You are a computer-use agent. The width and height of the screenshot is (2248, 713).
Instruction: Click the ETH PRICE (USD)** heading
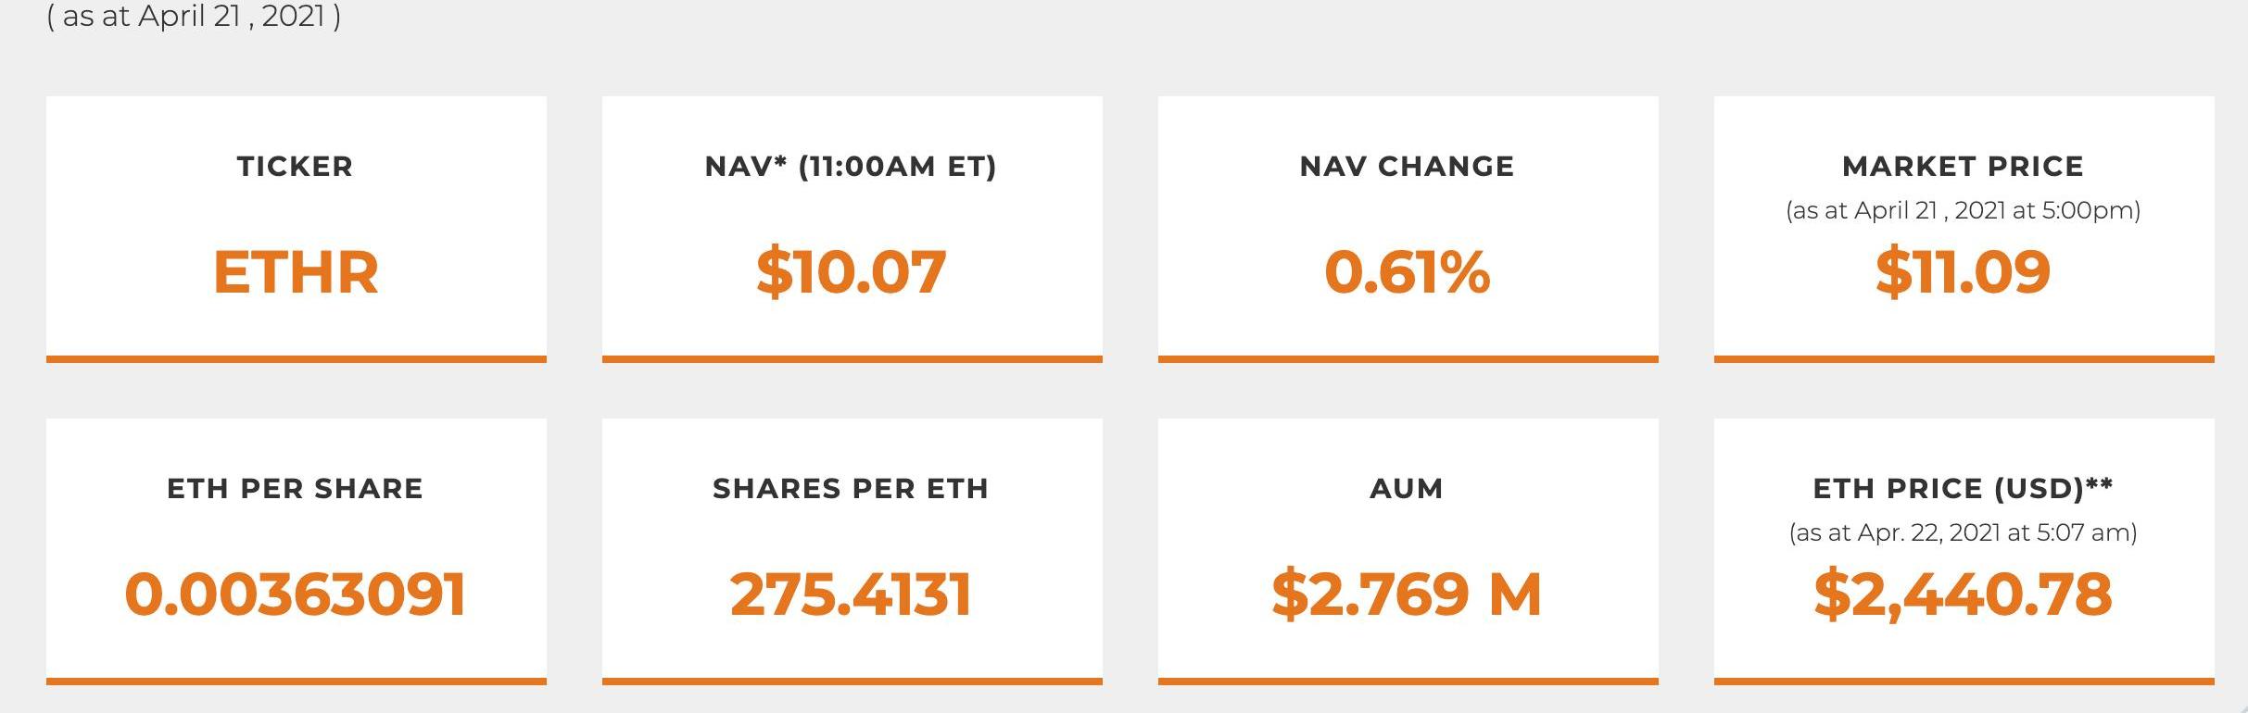tap(1963, 489)
